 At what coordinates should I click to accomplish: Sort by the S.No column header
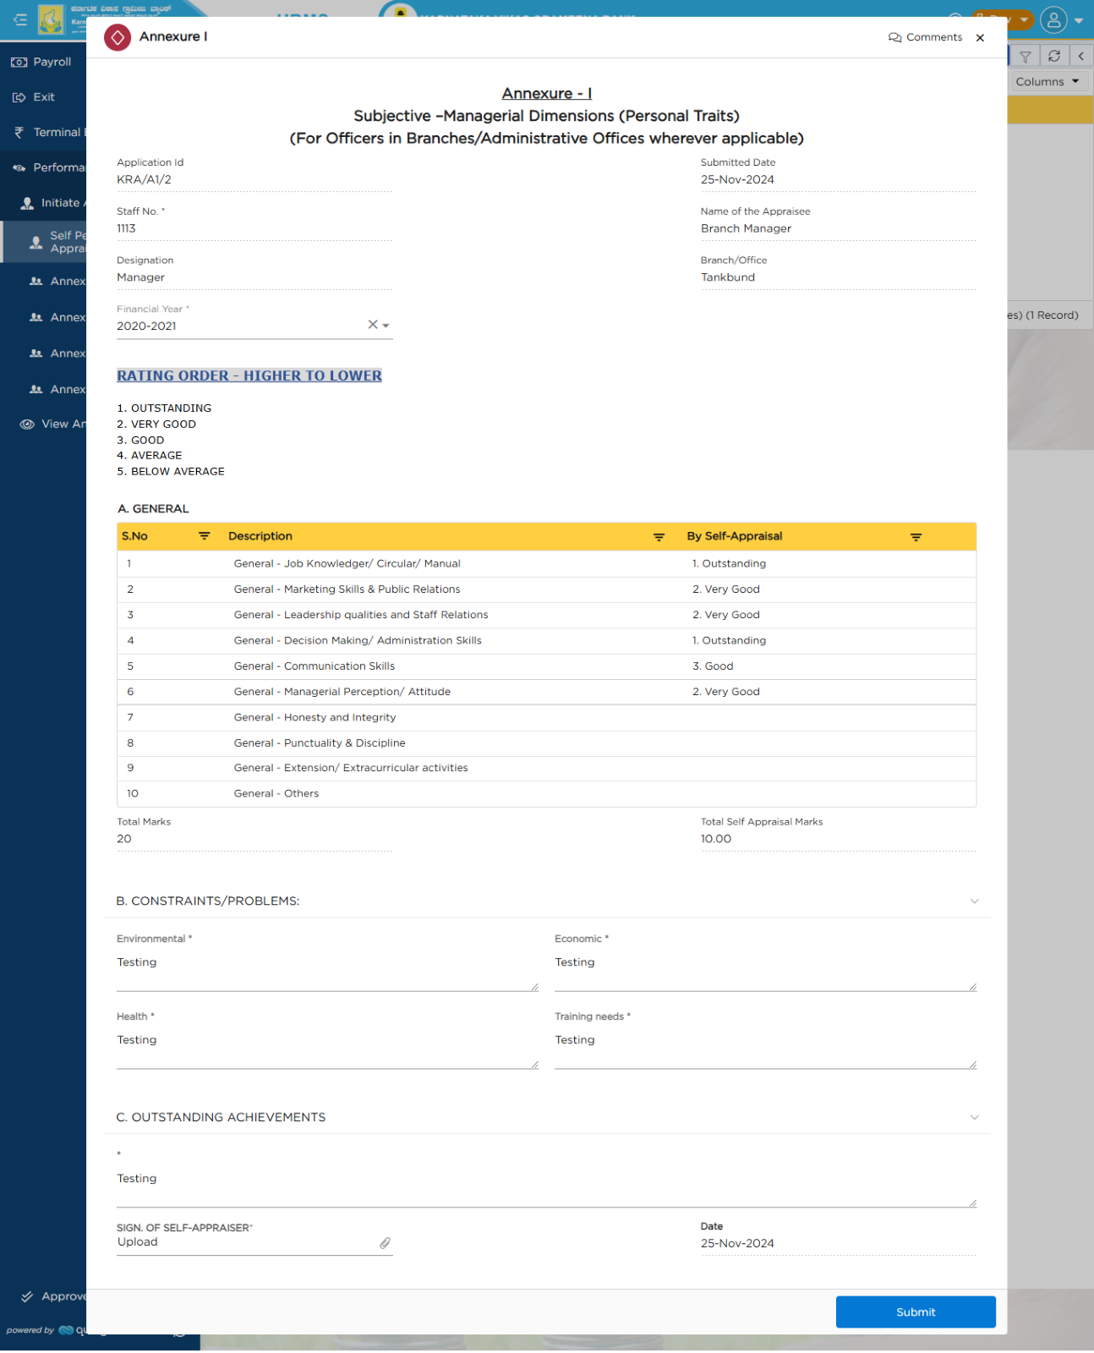(x=134, y=536)
